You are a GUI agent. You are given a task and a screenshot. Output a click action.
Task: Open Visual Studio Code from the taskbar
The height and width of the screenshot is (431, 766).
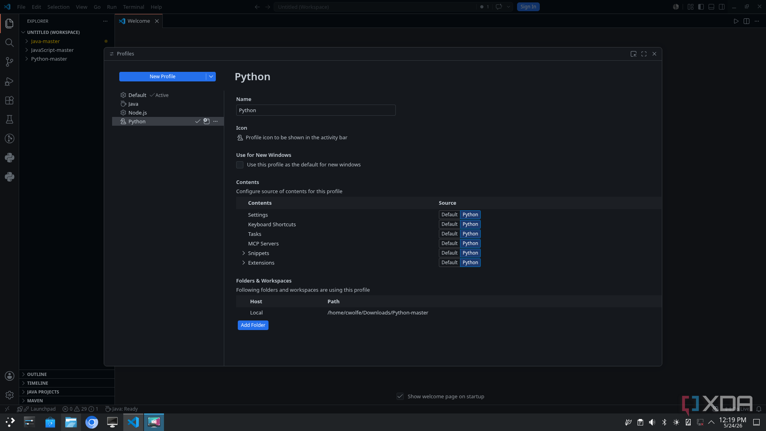click(133, 422)
